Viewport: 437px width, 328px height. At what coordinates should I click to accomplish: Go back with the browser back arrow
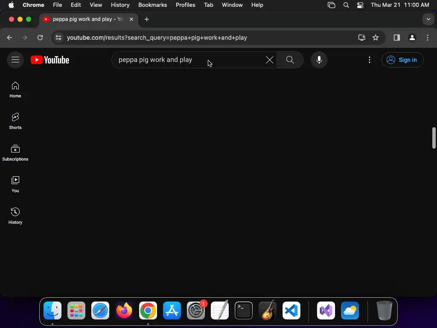pyautogui.click(x=9, y=38)
